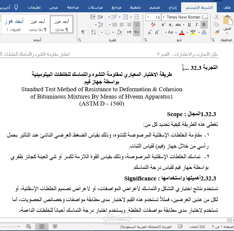Screen dimensions: 234x231
Task: Apply yellow text highlight color
Action: click(x=193, y=32)
